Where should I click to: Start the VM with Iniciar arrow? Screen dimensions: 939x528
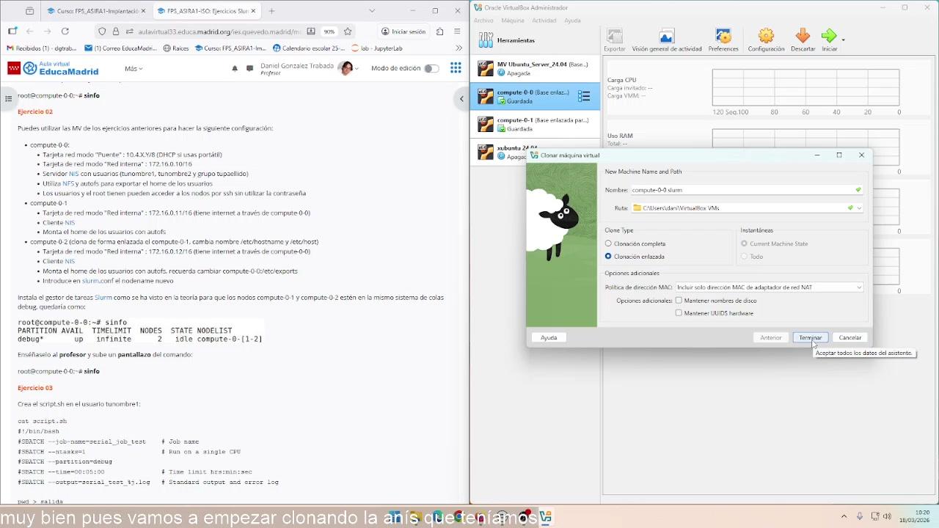coord(828,40)
